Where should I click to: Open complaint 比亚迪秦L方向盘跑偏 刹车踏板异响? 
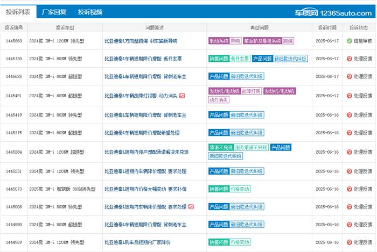pos(141,41)
